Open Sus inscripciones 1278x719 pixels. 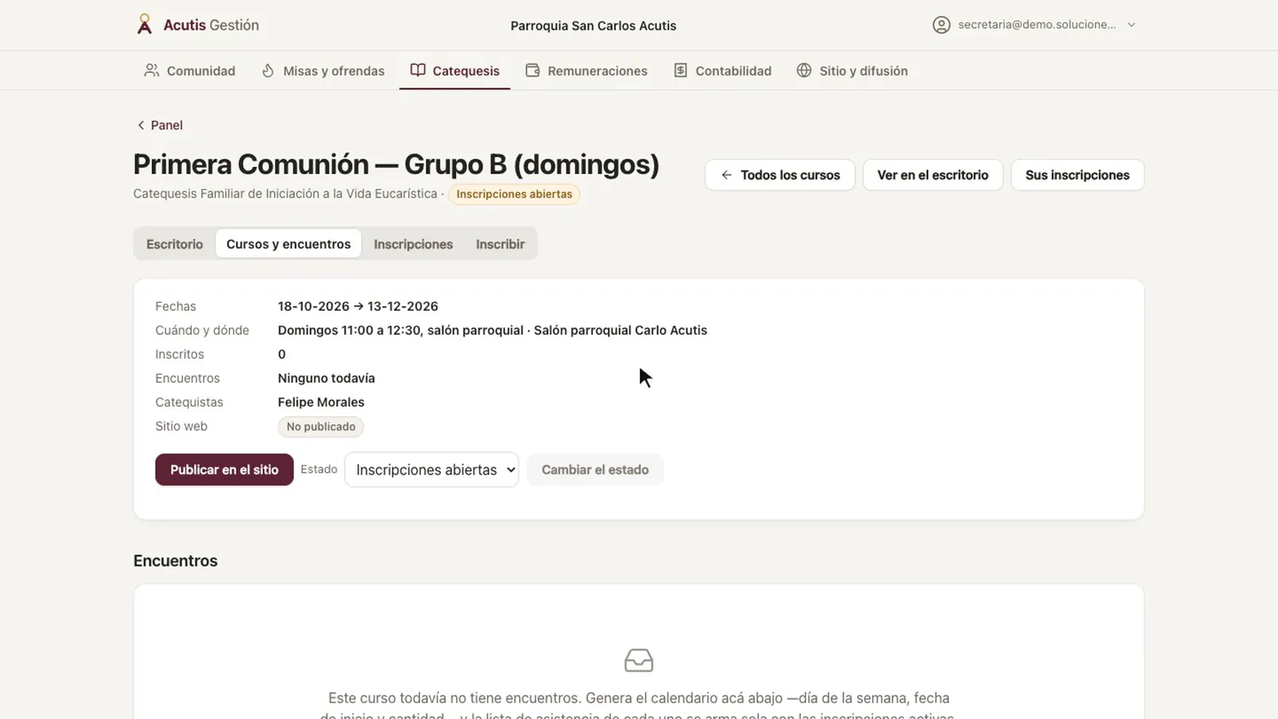(x=1078, y=175)
